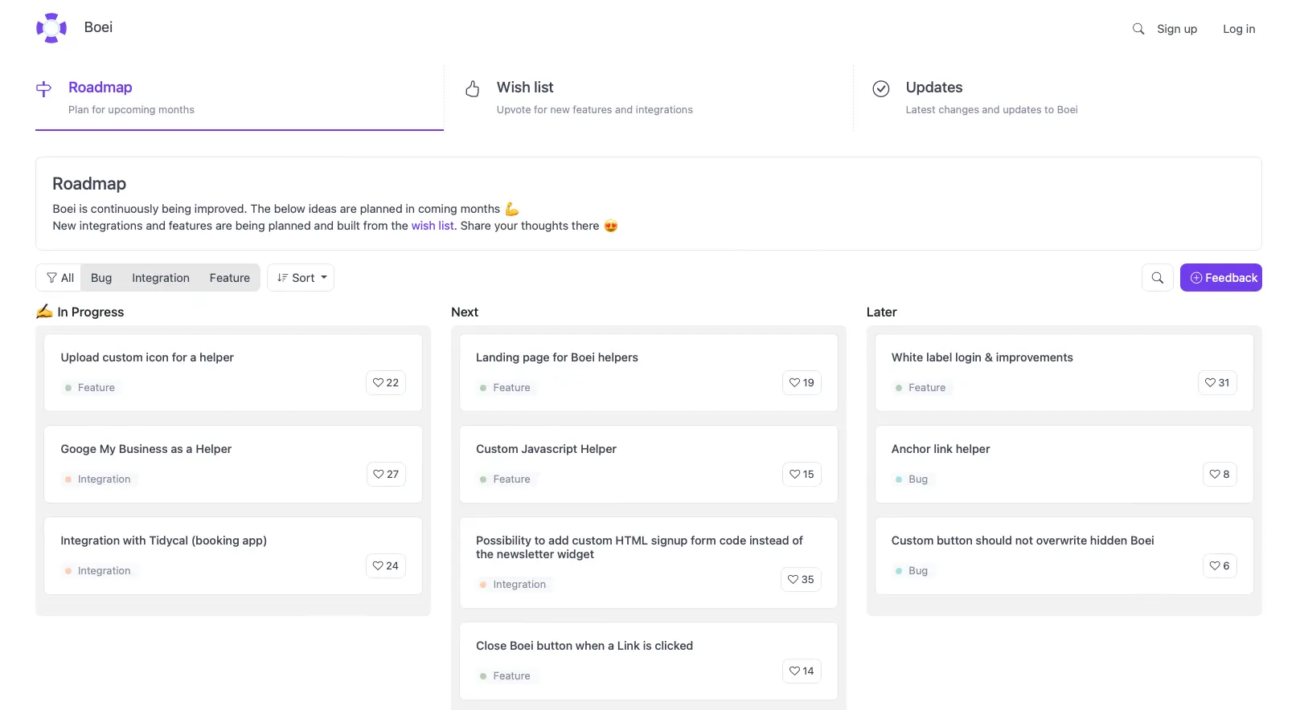Click the Feedback button
The image size is (1300, 710).
[x=1221, y=278]
